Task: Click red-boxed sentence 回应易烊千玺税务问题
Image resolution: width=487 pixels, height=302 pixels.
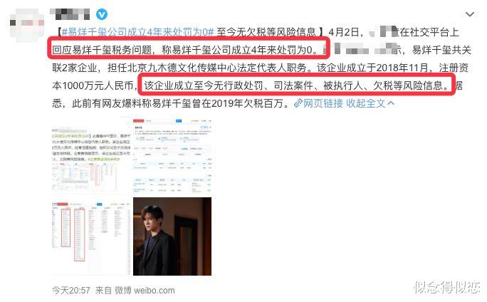Action: point(187,50)
